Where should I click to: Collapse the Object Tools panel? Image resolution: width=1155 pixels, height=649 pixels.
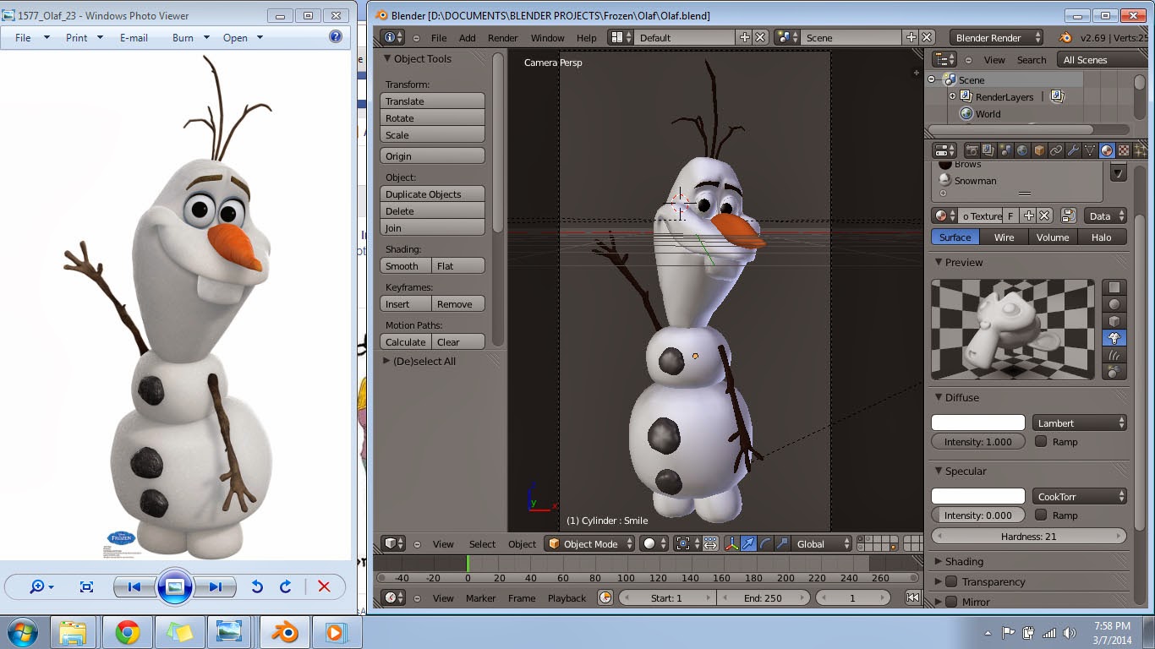pyautogui.click(x=388, y=58)
